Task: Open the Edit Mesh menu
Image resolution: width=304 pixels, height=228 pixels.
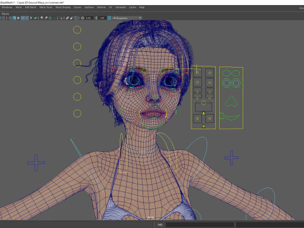Action: 30,8
